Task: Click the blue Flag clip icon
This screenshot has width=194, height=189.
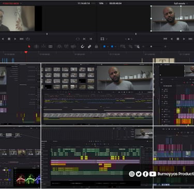Action: (105, 46)
